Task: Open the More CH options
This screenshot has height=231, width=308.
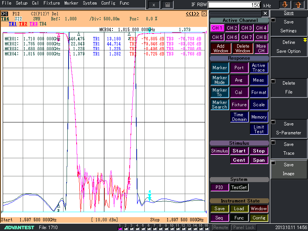Action: [x=261, y=49]
